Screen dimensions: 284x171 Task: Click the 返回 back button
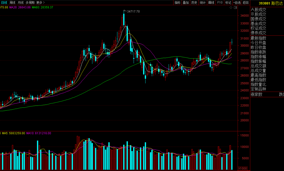point(246,3)
